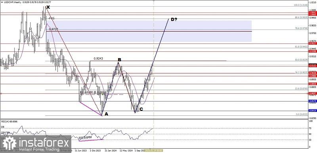Click the 0.9315 price scale value

(313, 56)
